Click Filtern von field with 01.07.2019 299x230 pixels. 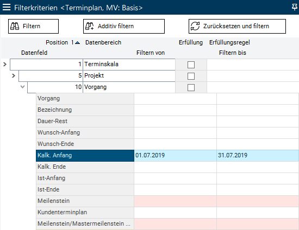[x=175, y=156]
